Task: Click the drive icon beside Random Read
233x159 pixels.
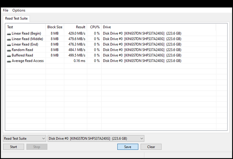Action: (x=9, y=50)
